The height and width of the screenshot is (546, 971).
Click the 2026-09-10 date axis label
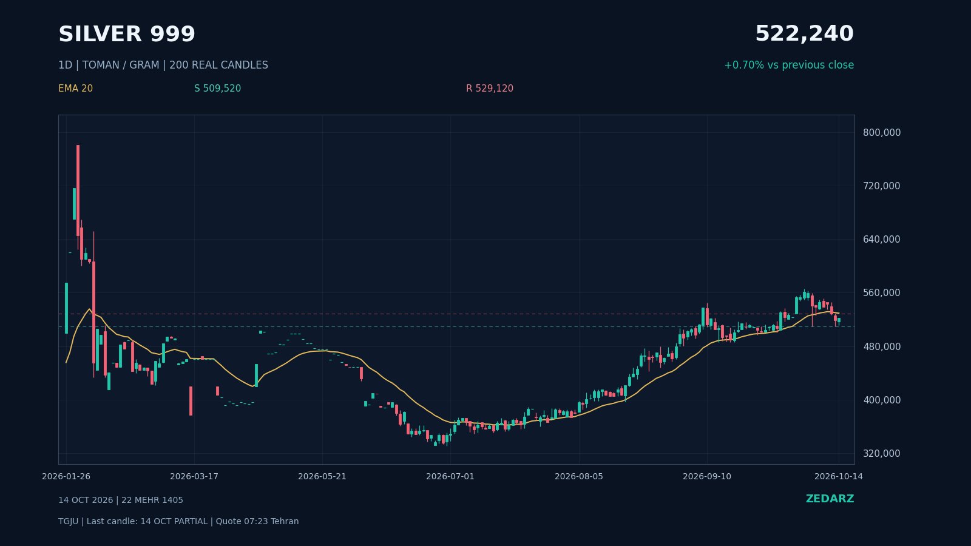tap(707, 476)
